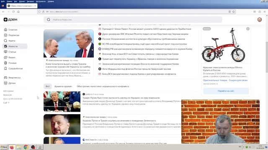
Task: Open the Военкор Коц headline
Action: (x=140, y=54)
